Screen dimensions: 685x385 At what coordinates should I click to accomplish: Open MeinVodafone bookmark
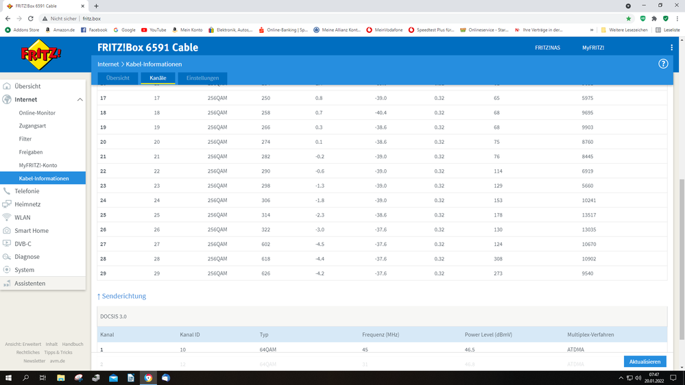(385, 30)
